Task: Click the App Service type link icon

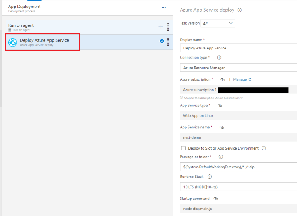Action: (x=220, y=106)
